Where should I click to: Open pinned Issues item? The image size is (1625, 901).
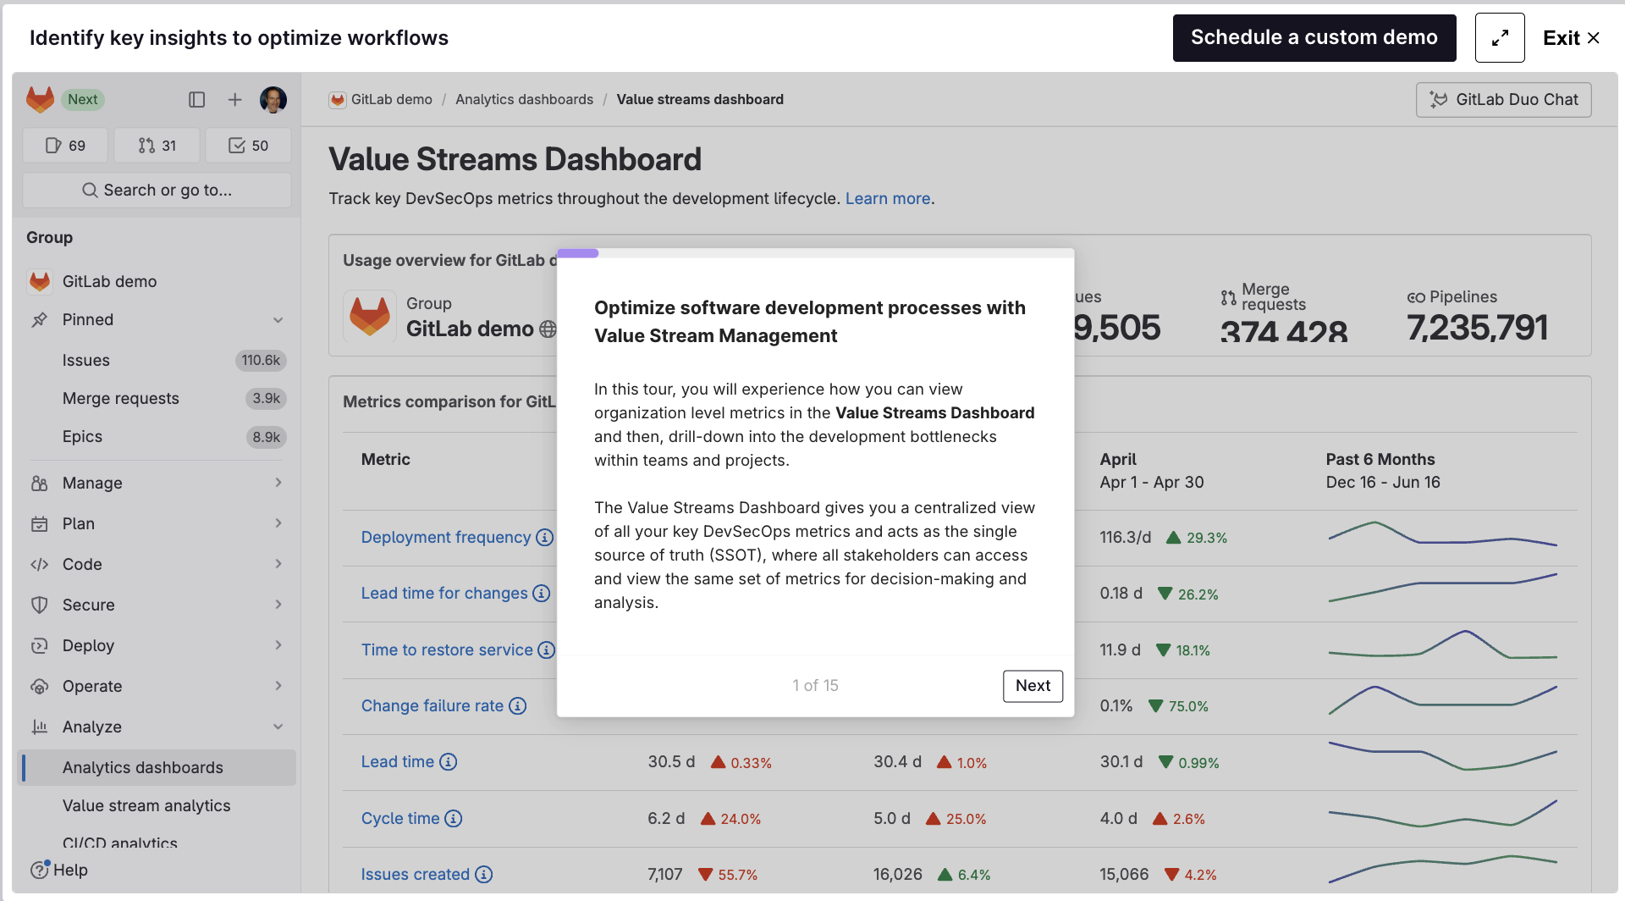coord(157,360)
